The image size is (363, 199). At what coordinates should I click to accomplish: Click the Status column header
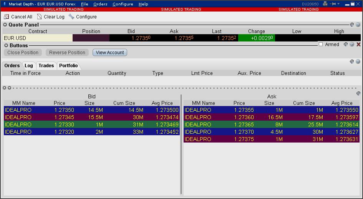coord(338,73)
